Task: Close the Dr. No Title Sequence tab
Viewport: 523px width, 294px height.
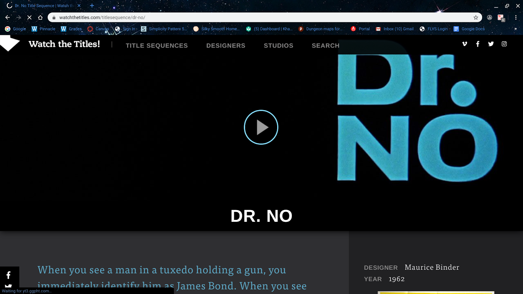Action: pyautogui.click(x=79, y=6)
